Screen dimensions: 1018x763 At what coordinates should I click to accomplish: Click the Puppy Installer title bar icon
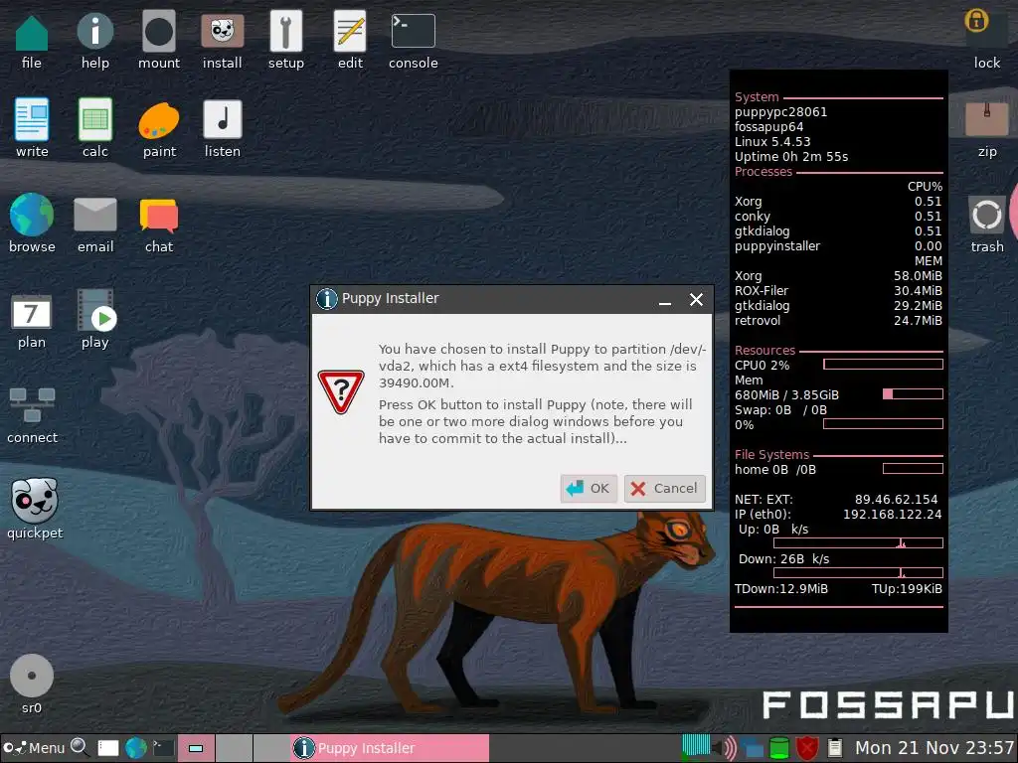326,299
